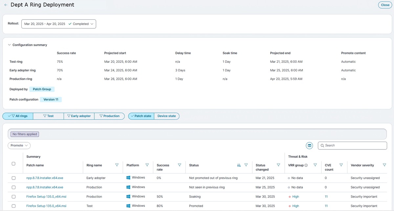Filter the Platform column
The height and width of the screenshot is (211, 394).
[x=147, y=165]
